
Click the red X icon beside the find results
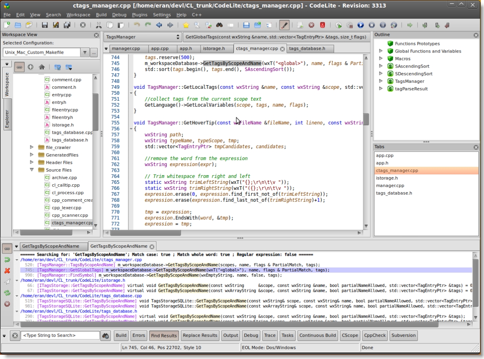(7, 271)
